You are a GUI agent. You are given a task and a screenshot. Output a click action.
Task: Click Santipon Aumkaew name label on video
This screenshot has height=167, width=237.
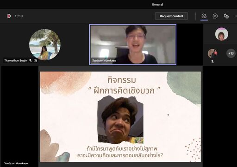pyautogui.click(x=104, y=60)
